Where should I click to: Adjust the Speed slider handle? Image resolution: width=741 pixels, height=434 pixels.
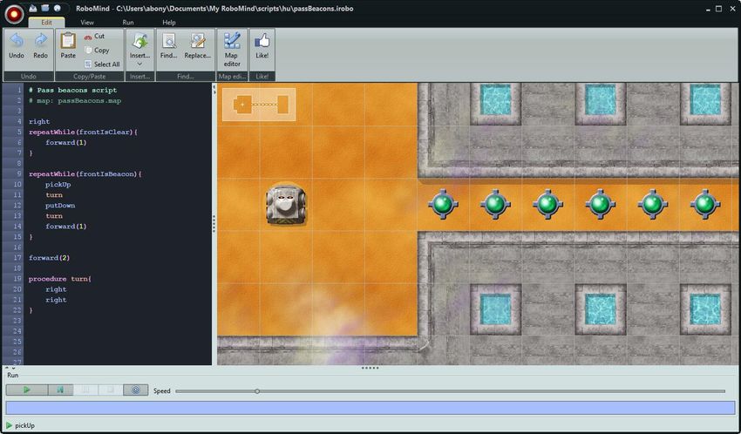[x=257, y=391]
